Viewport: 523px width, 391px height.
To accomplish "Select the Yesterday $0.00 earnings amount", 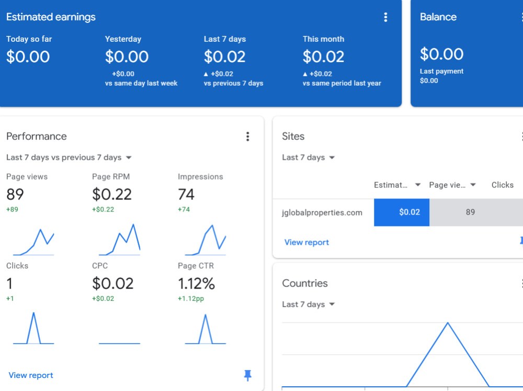I will coord(127,56).
